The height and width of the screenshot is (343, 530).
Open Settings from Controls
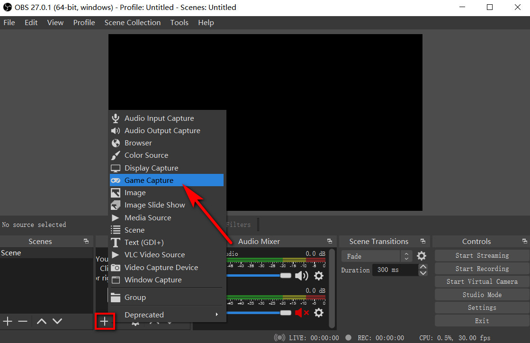point(482,307)
